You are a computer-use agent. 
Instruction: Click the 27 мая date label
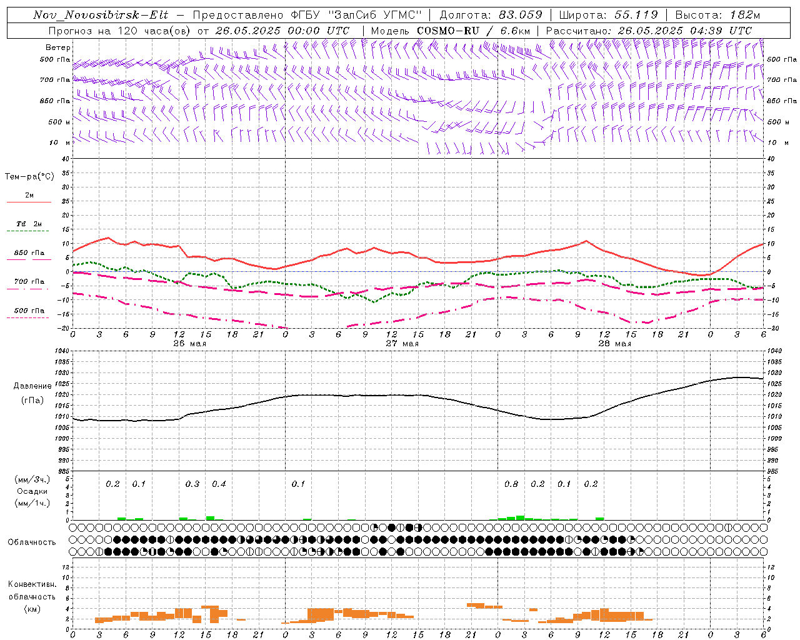click(402, 344)
